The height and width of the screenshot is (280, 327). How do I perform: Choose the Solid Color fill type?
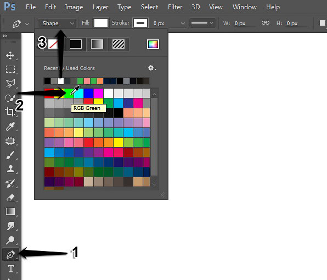tap(76, 44)
